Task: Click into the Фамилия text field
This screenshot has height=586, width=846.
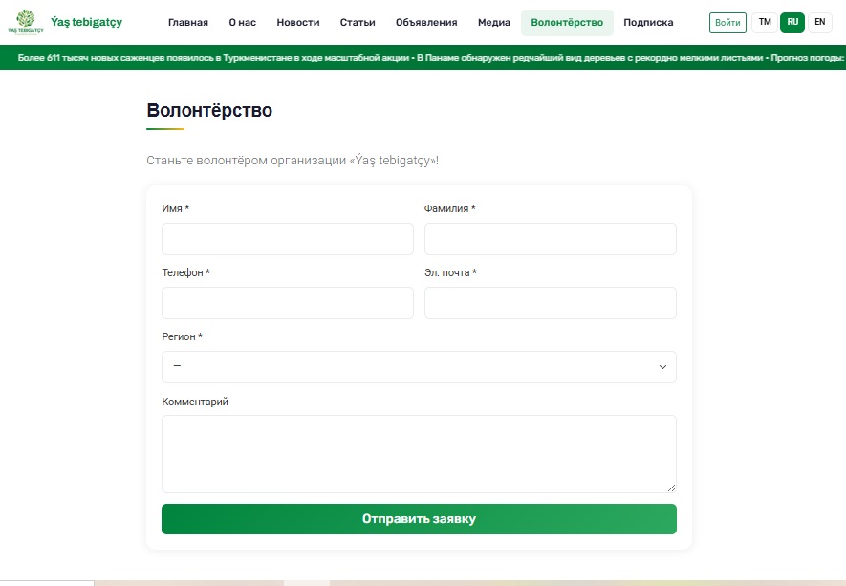Action: coord(550,239)
